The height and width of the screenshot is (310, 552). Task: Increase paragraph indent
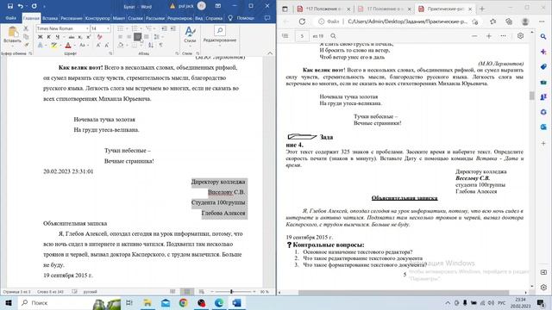click(x=172, y=28)
